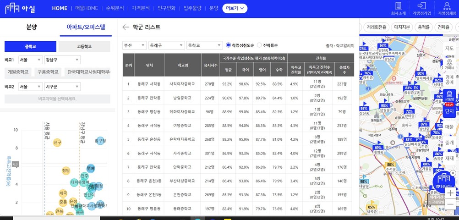Open the 인구변화 menu

166,9
